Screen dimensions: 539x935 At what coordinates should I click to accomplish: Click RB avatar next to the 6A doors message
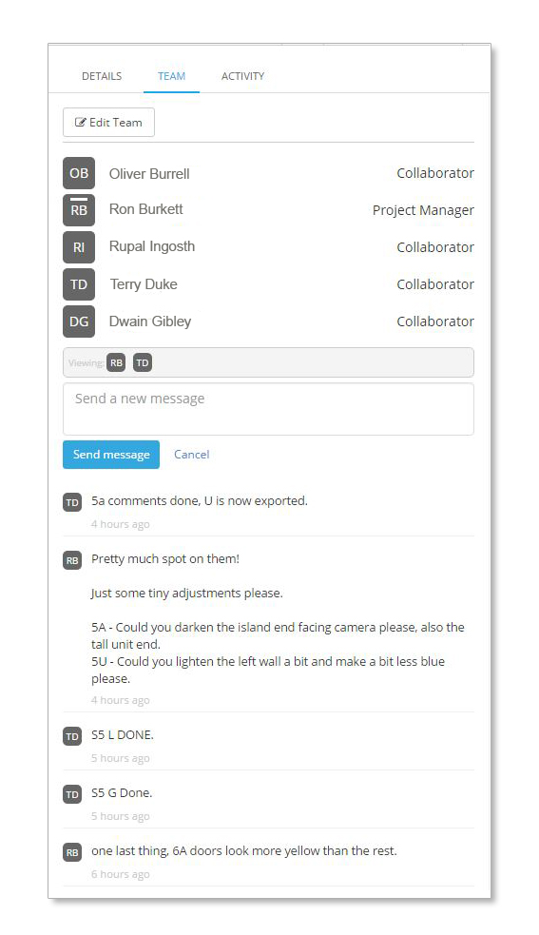[x=72, y=852]
